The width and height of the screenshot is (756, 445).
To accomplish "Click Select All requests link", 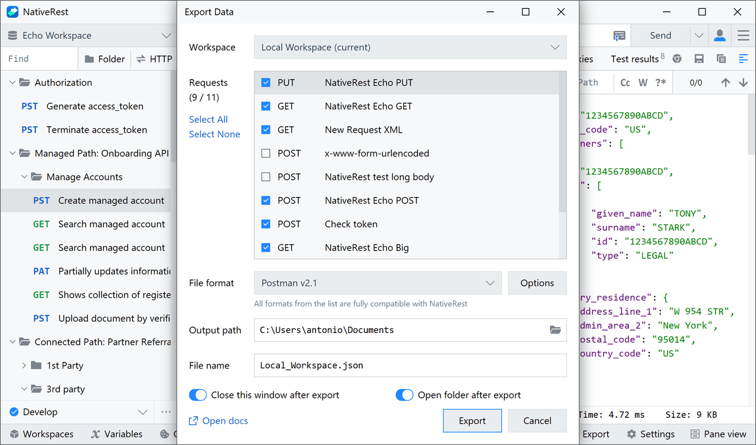I will point(208,119).
